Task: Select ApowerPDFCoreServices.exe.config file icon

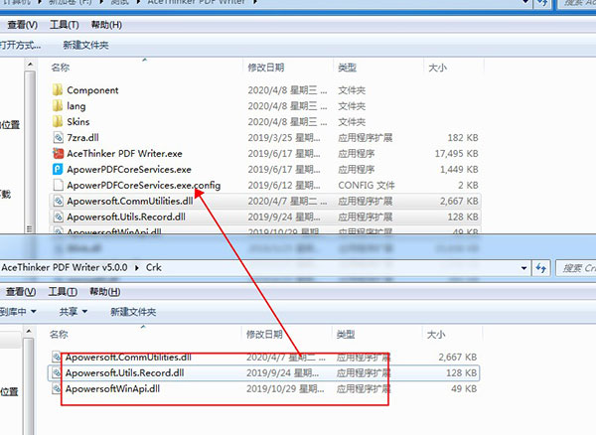Action: pyautogui.click(x=58, y=186)
